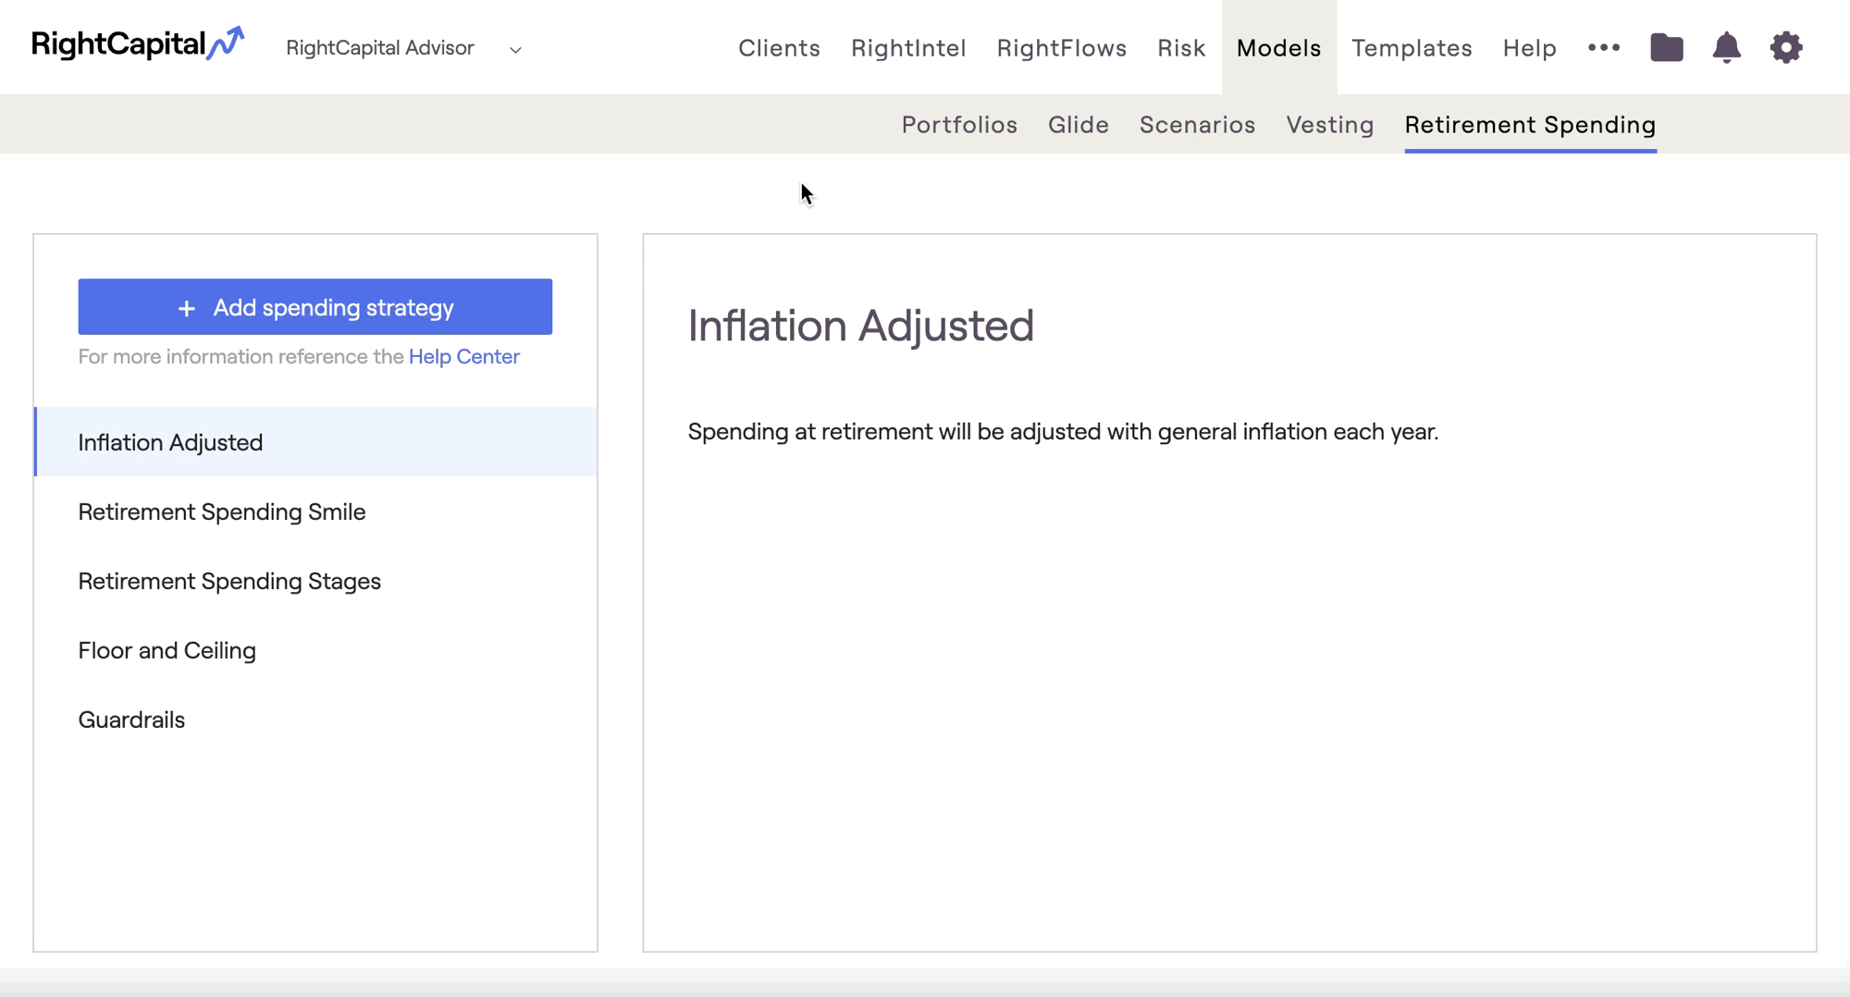Click the Inflation Adjusted heading
The image size is (1850, 997).
[x=860, y=326]
